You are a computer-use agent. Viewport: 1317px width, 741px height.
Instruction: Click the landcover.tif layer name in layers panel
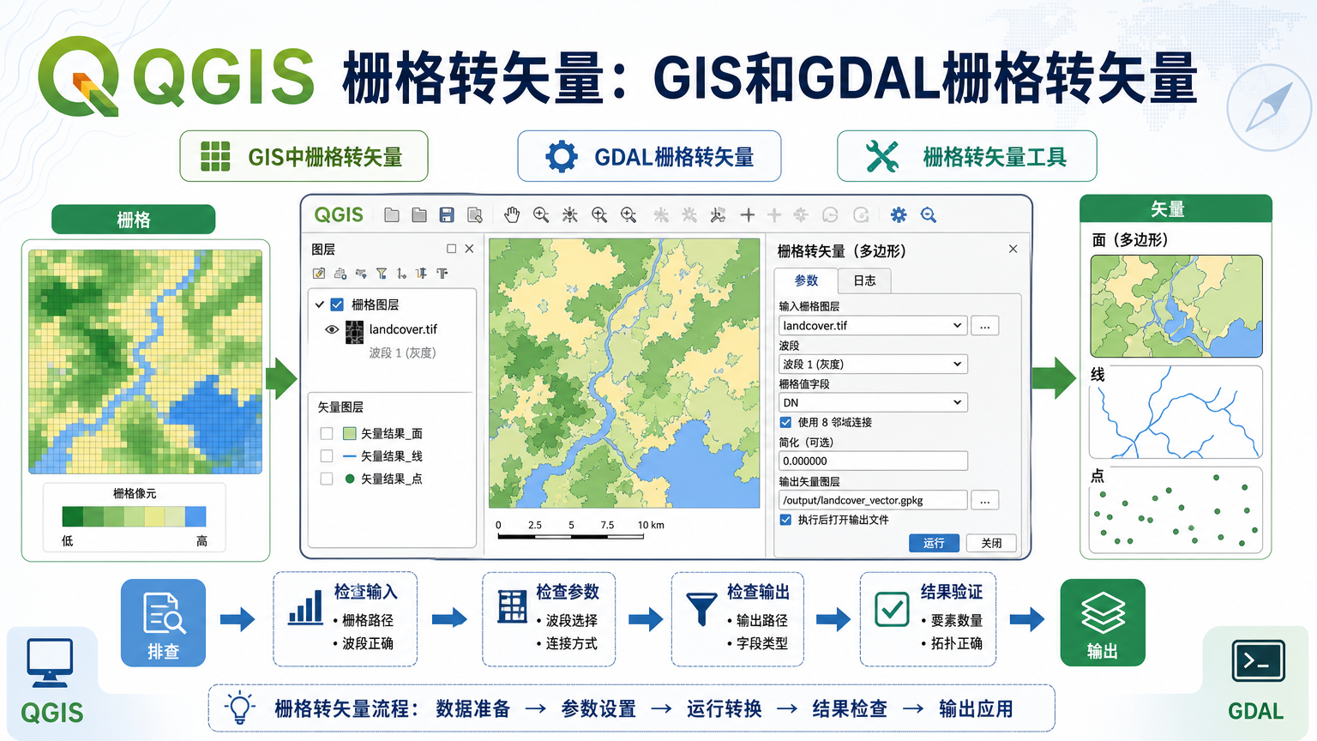coord(403,329)
